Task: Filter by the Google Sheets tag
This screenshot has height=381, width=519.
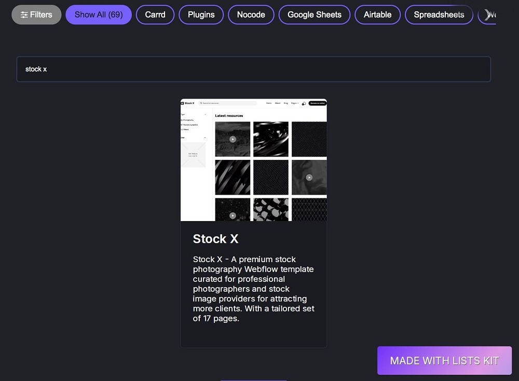Action: 315,15
